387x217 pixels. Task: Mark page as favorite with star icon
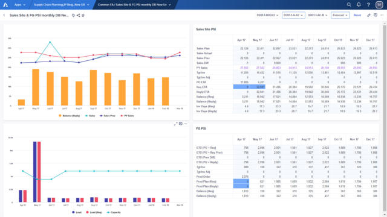coord(83,15)
